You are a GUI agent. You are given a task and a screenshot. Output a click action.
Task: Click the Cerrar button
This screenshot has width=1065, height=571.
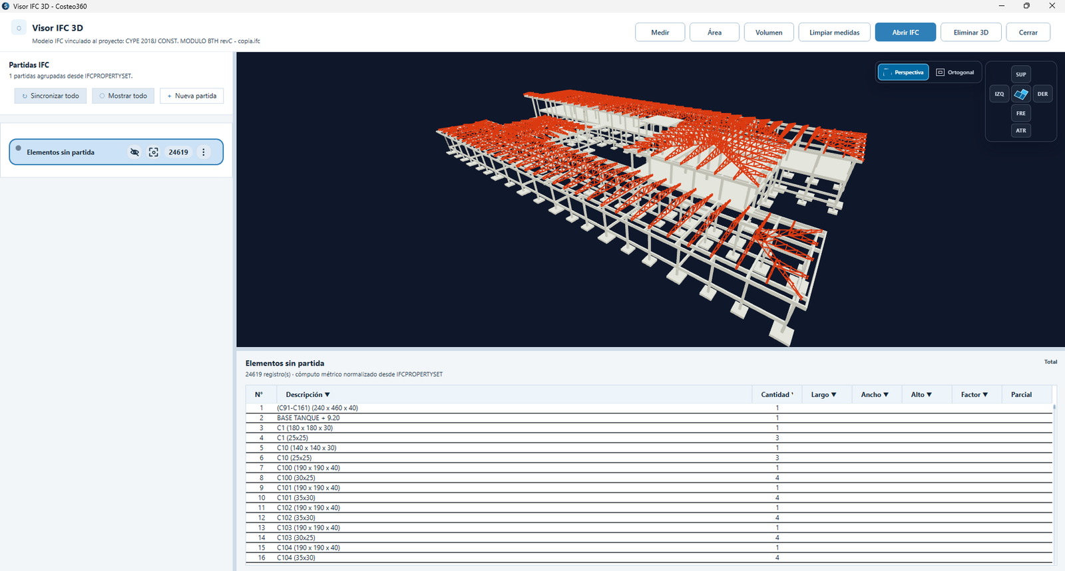coord(1028,33)
